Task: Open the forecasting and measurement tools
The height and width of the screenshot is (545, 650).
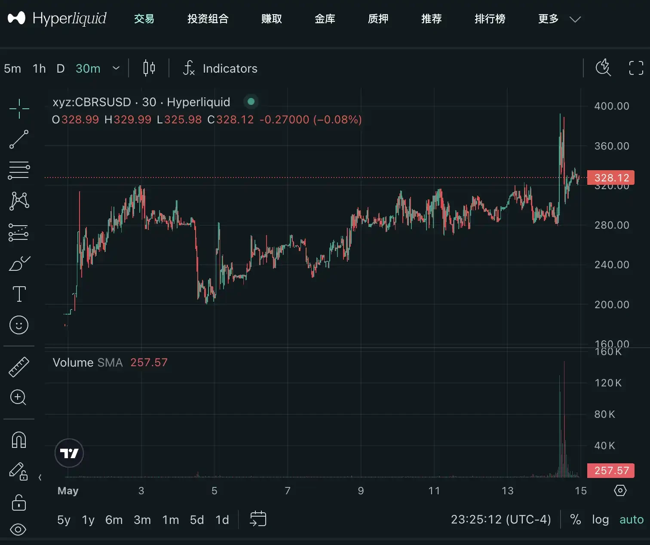Action: coord(19,232)
